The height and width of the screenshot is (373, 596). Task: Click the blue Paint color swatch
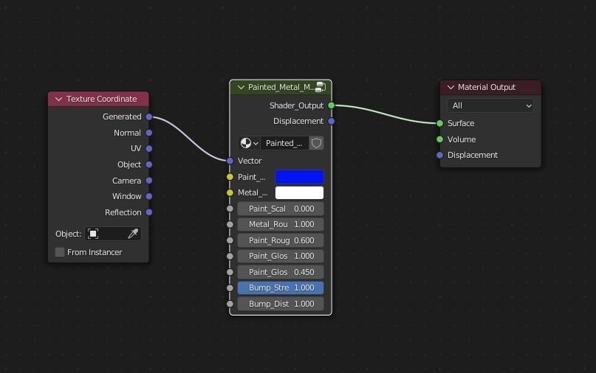click(299, 177)
